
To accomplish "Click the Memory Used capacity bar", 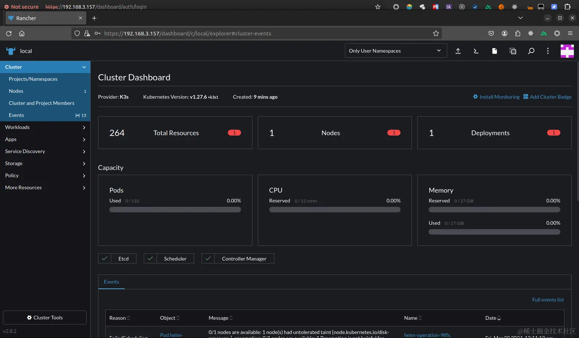I will pyautogui.click(x=495, y=232).
